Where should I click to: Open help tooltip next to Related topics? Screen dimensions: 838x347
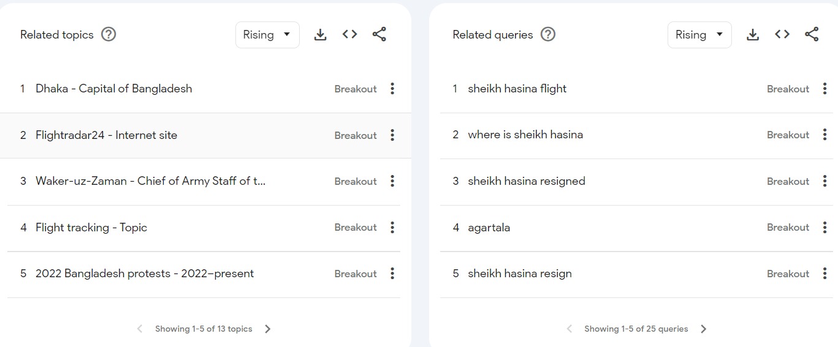click(109, 35)
